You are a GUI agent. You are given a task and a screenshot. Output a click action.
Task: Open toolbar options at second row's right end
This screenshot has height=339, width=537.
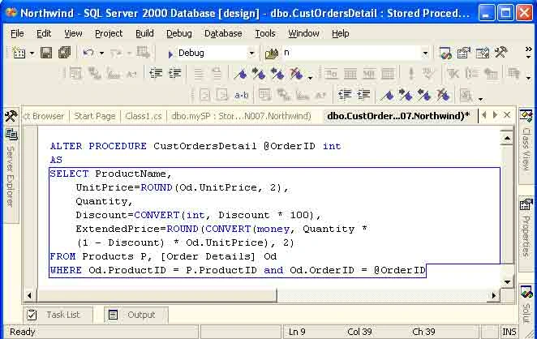coord(528,78)
